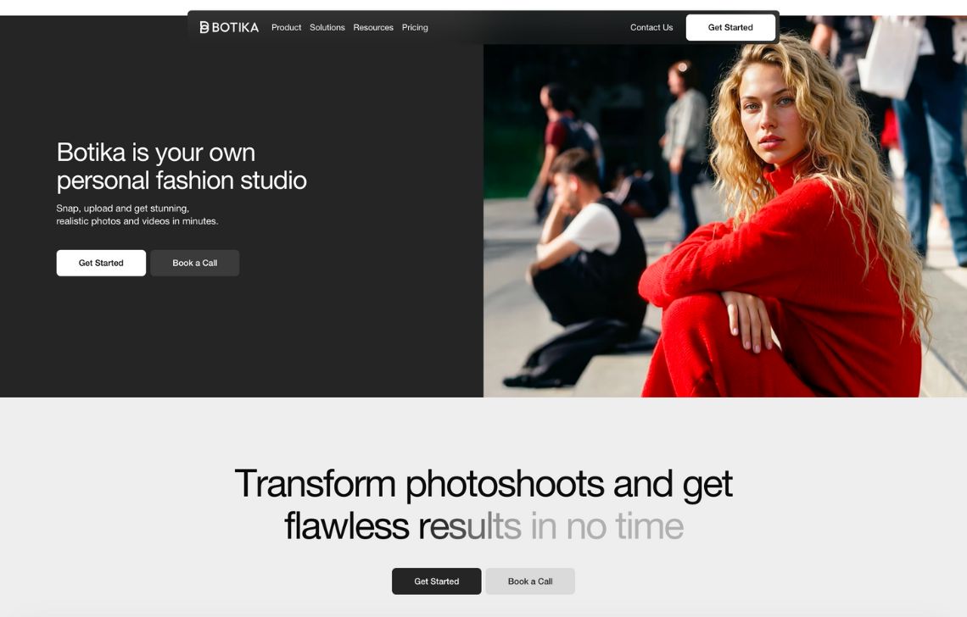Image resolution: width=967 pixels, height=617 pixels.
Task: Click the standing man in the gray shirt
Action: (685, 136)
